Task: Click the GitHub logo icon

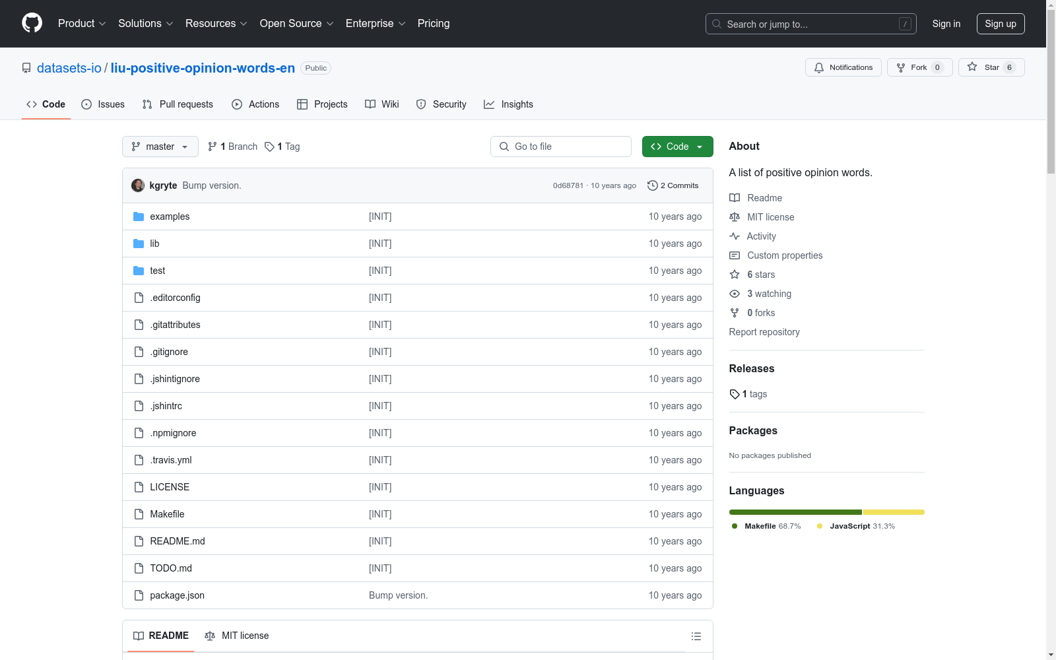Action: (32, 23)
